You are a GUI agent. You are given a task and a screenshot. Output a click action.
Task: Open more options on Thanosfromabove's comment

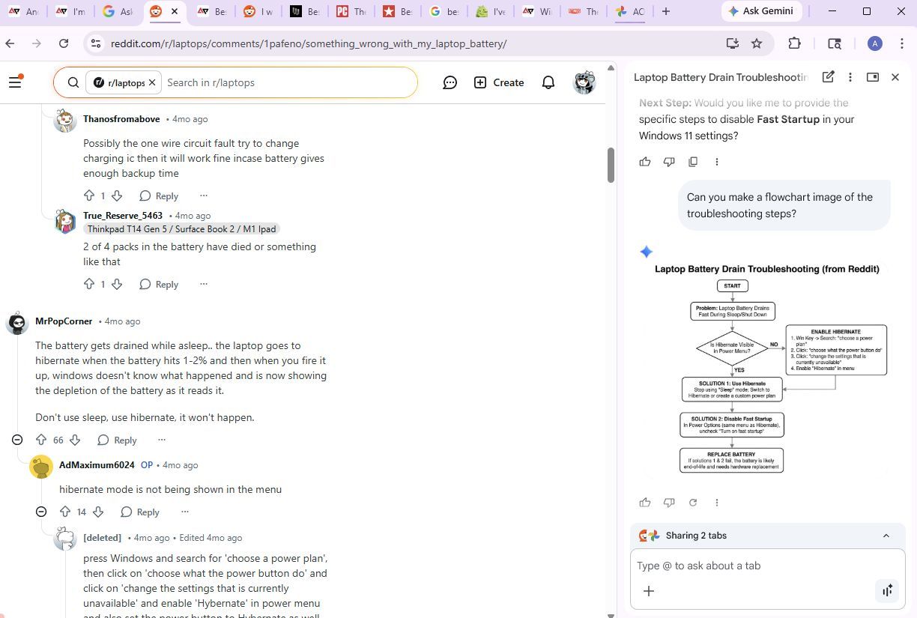[x=203, y=196]
